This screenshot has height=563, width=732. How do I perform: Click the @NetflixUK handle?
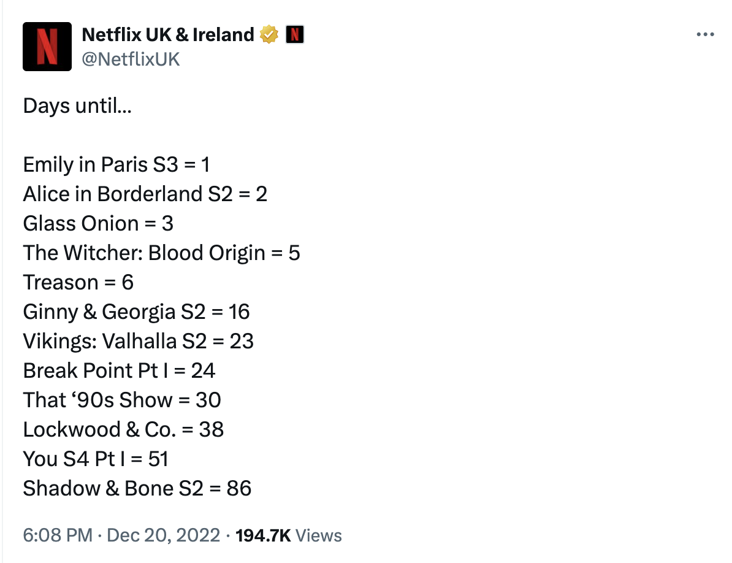pyautogui.click(x=131, y=59)
